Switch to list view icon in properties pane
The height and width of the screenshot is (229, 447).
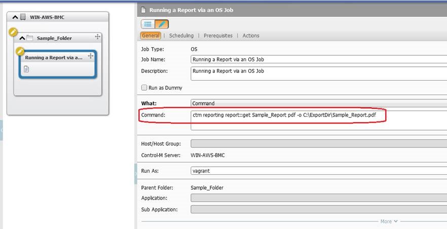[148, 24]
